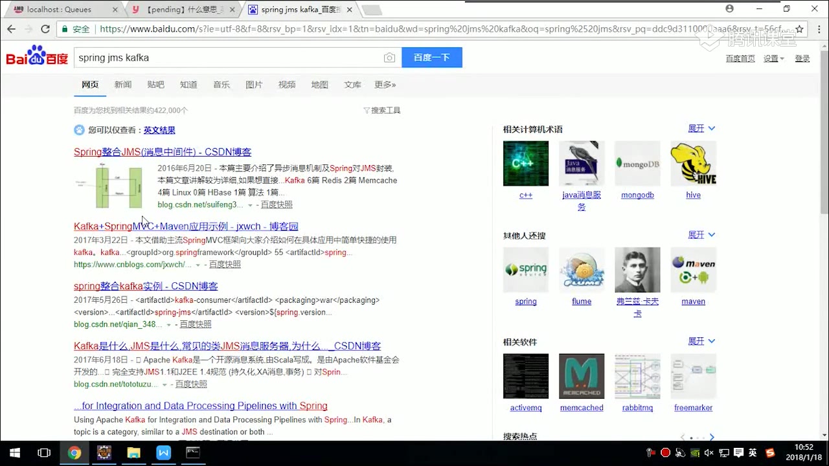Bookmark this page with the star icon
This screenshot has width=829, height=466.
[800, 29]
